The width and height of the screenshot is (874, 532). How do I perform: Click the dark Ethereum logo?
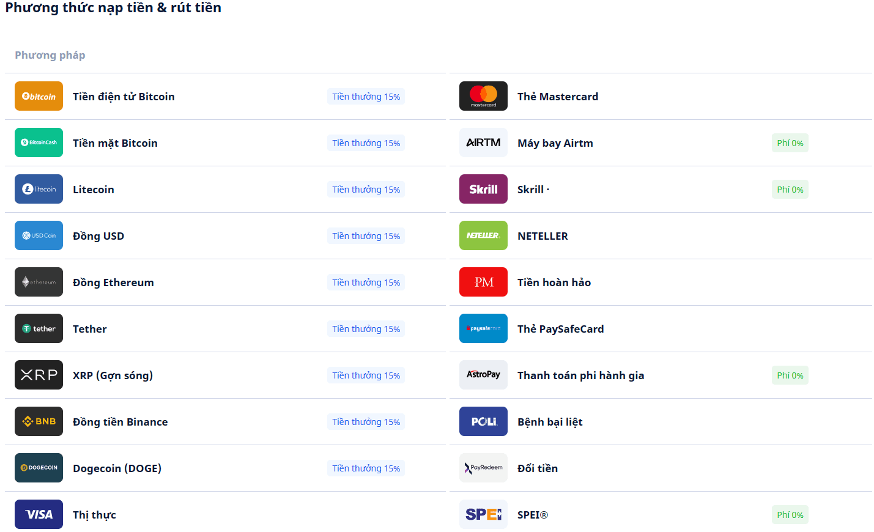(x=39, y=282)
